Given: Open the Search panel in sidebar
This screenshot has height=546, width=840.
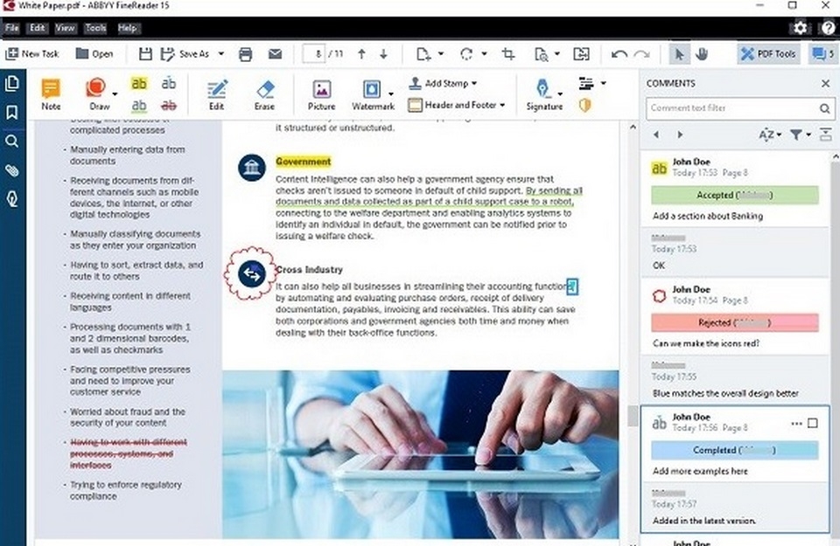Looking at the screenshot, I should pyautogui.click(x=11, y=142).
